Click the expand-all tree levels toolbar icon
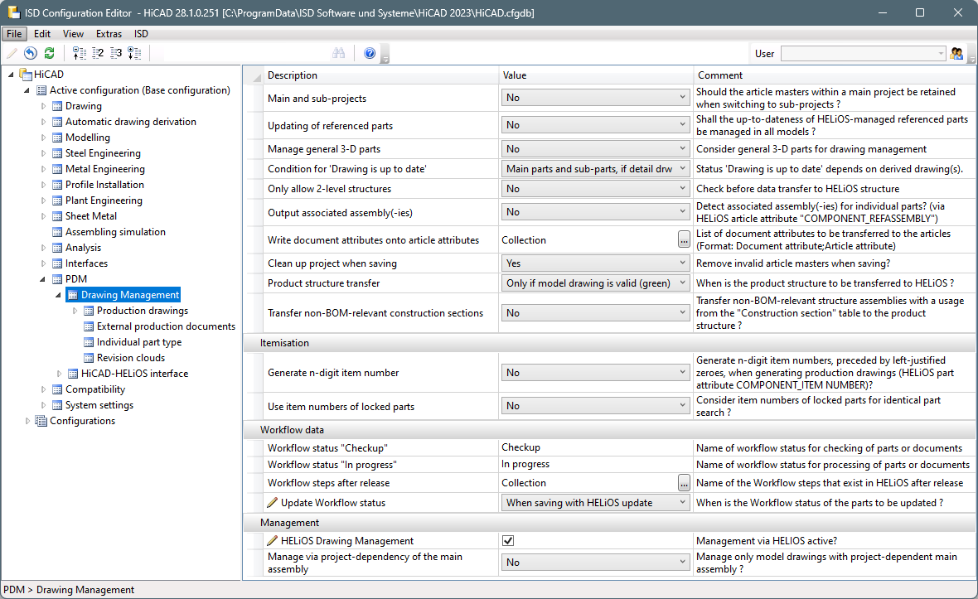Screen dimensions: 978x599 [x=134, y=53]
